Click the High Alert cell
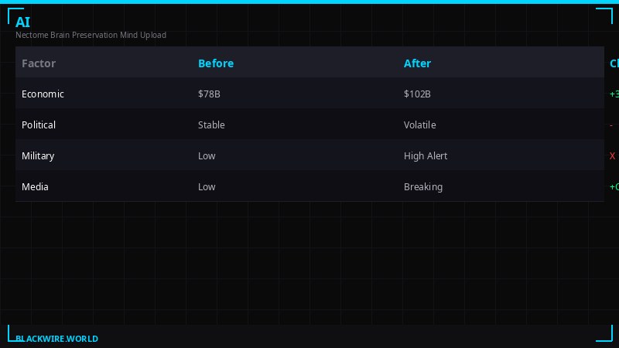 [x=426, y=155]
